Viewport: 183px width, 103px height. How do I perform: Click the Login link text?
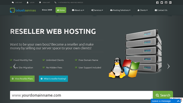32,3
